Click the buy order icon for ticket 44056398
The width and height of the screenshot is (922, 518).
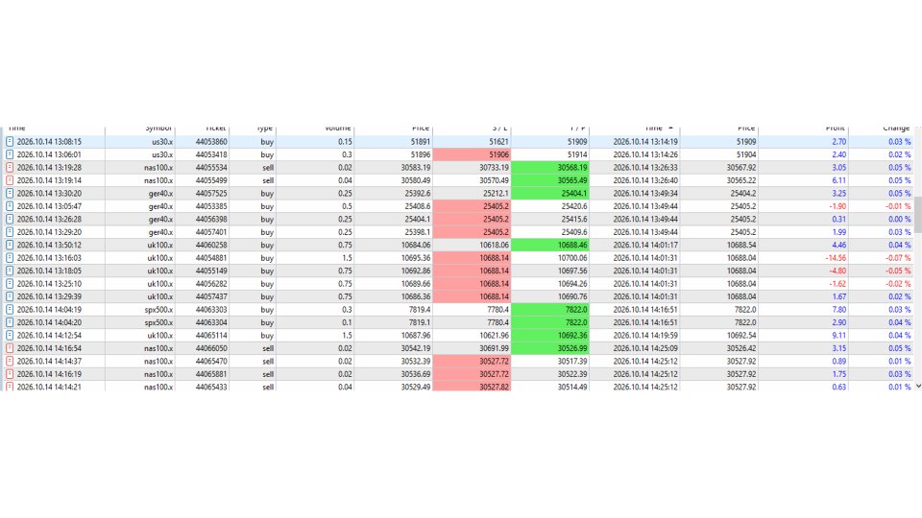[10, 219]
